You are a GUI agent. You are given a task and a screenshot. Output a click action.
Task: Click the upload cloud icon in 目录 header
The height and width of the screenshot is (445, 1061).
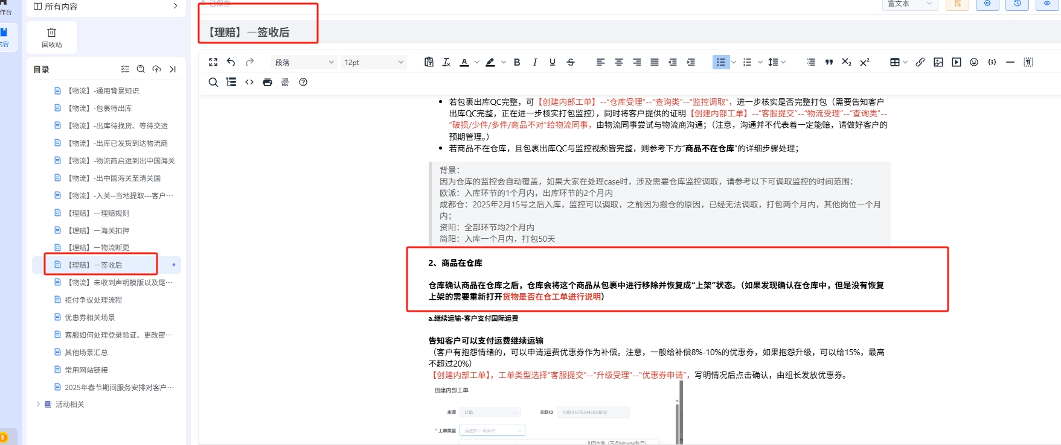(x=156, y=69)
